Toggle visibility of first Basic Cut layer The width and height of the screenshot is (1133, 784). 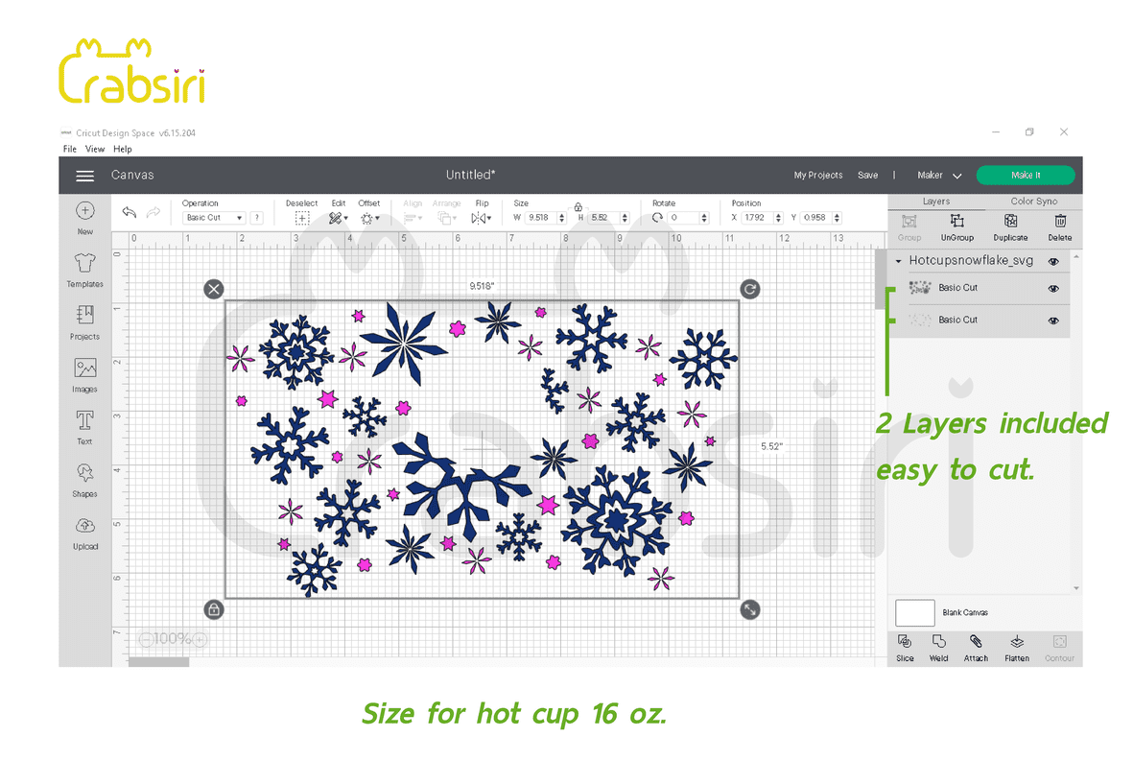[1053, 288]
